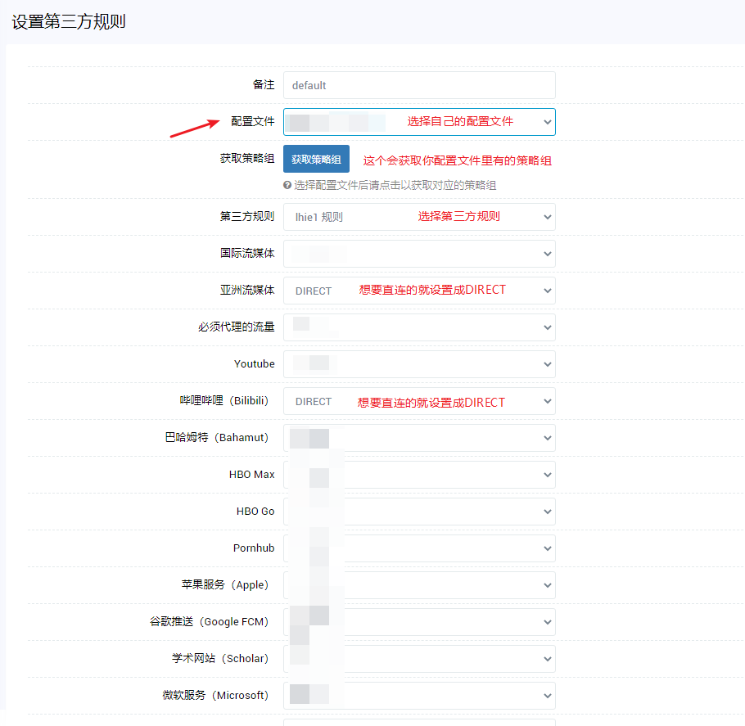Image resolution: width=745 pixels, height=726 pixels.
Task: Click the 获取策略组 button to fetch policy groups
Action: 316,159
